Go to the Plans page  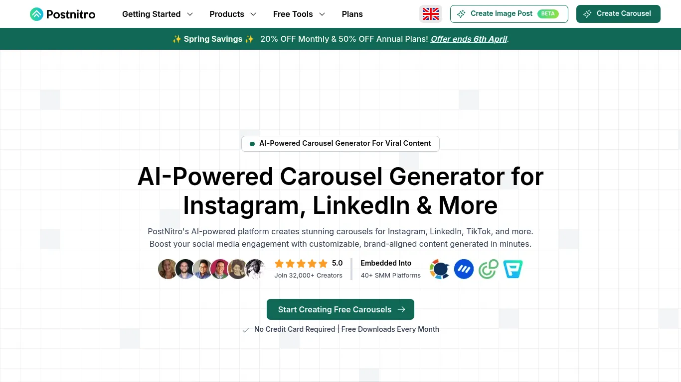point(352,14)
